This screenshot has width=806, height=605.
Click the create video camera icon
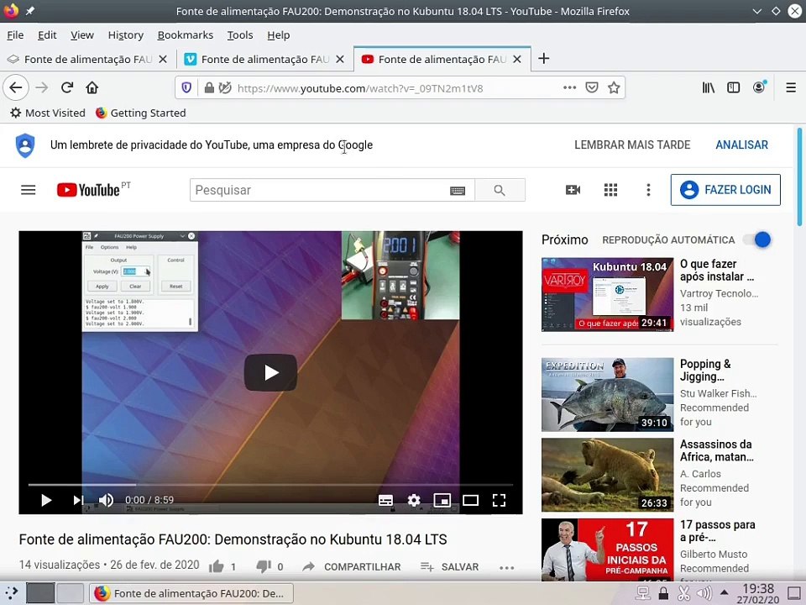coord(573,190)
